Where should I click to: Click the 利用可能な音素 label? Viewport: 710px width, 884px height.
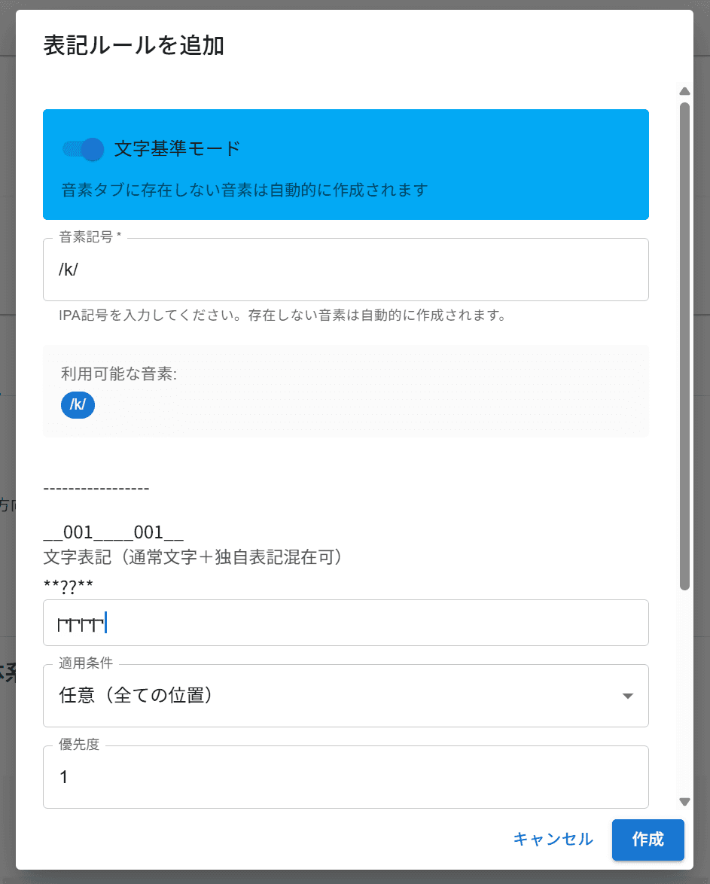point(118,373)
